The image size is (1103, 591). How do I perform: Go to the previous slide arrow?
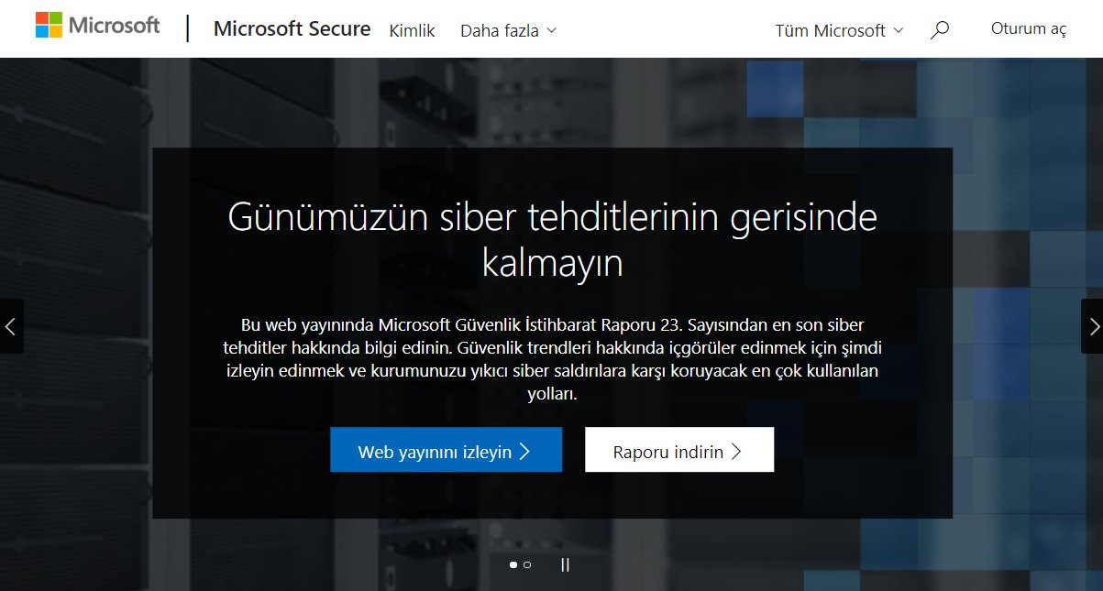click(x=11, y=325)
